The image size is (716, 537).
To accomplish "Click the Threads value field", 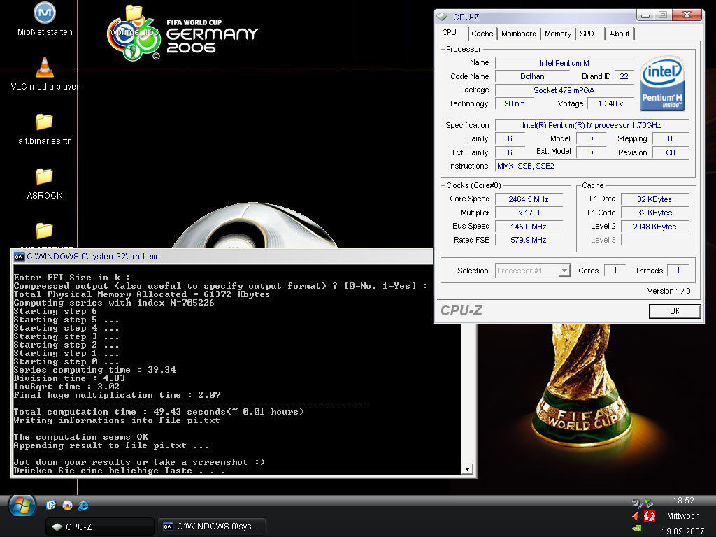I will (678, 271).
